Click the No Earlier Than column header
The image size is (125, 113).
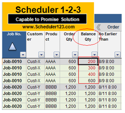(109, 45)
